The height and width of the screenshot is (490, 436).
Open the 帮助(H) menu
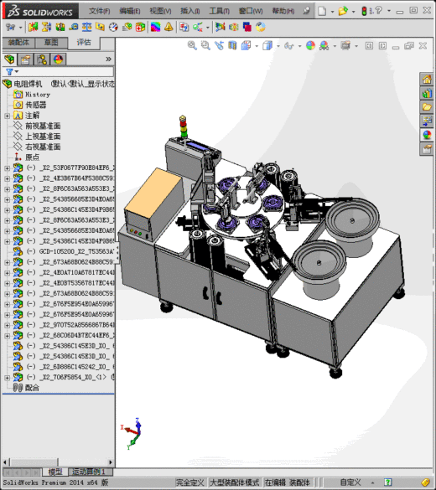coord(283,11)
